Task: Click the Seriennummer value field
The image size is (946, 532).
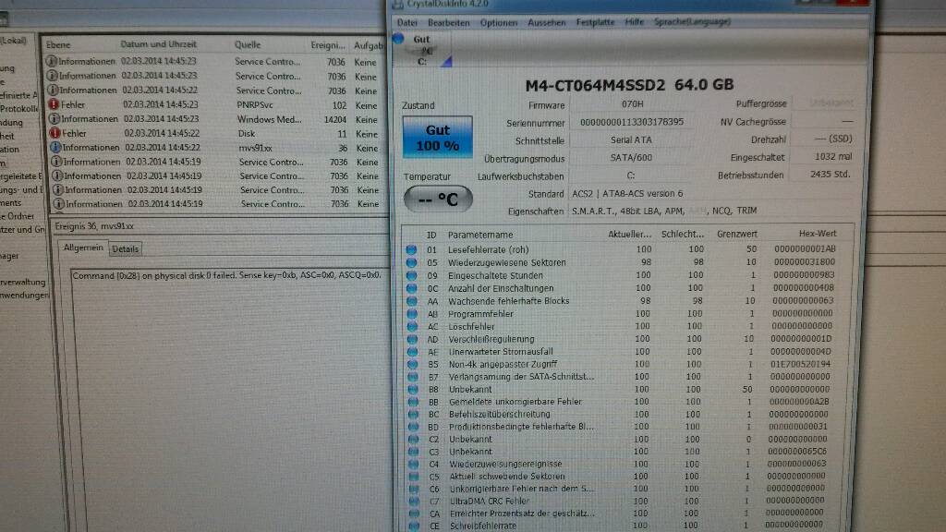Action: [x=631, y=122]
